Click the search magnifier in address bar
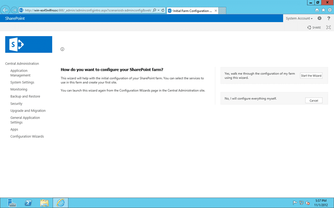 [154, 10]
